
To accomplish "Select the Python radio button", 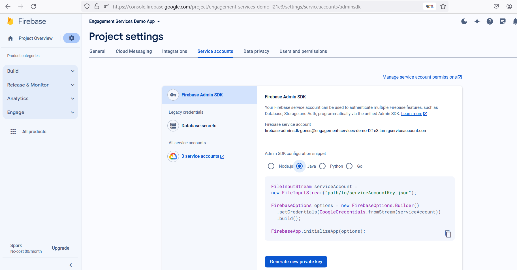I will (x=322, y=166).
